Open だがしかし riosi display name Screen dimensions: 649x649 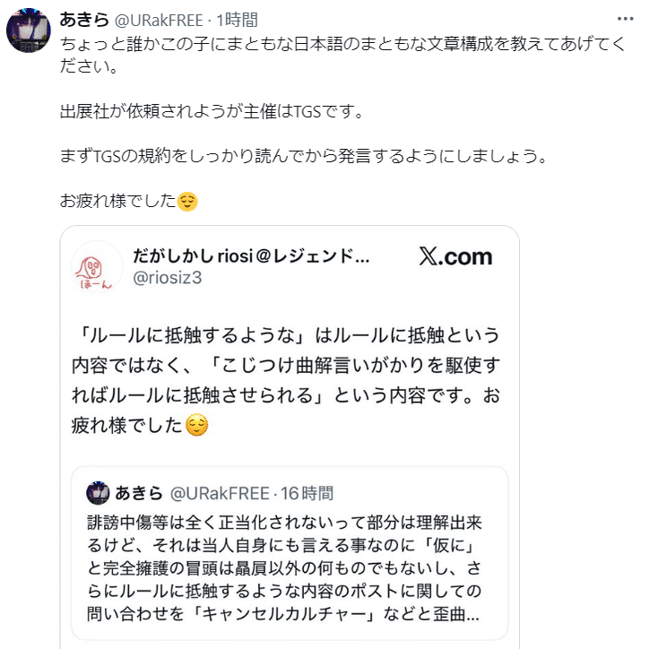[250, 257]
